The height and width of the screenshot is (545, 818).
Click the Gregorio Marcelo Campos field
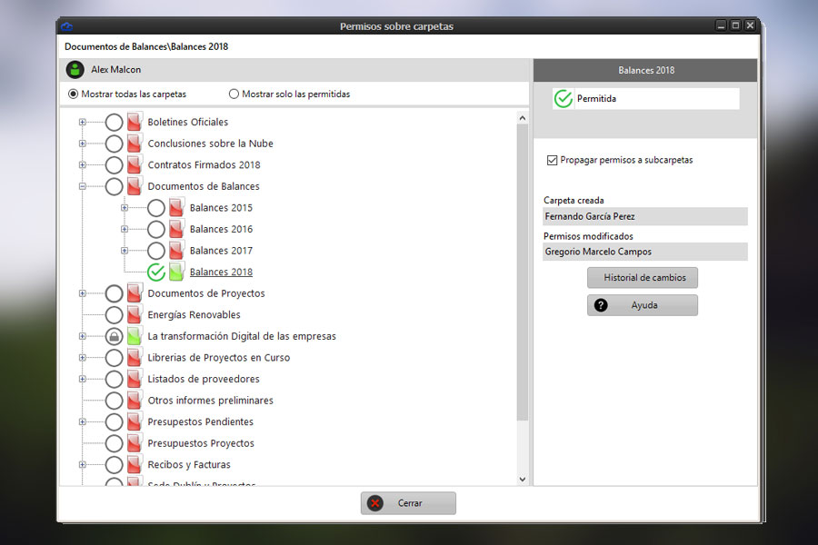coord(644,252)
